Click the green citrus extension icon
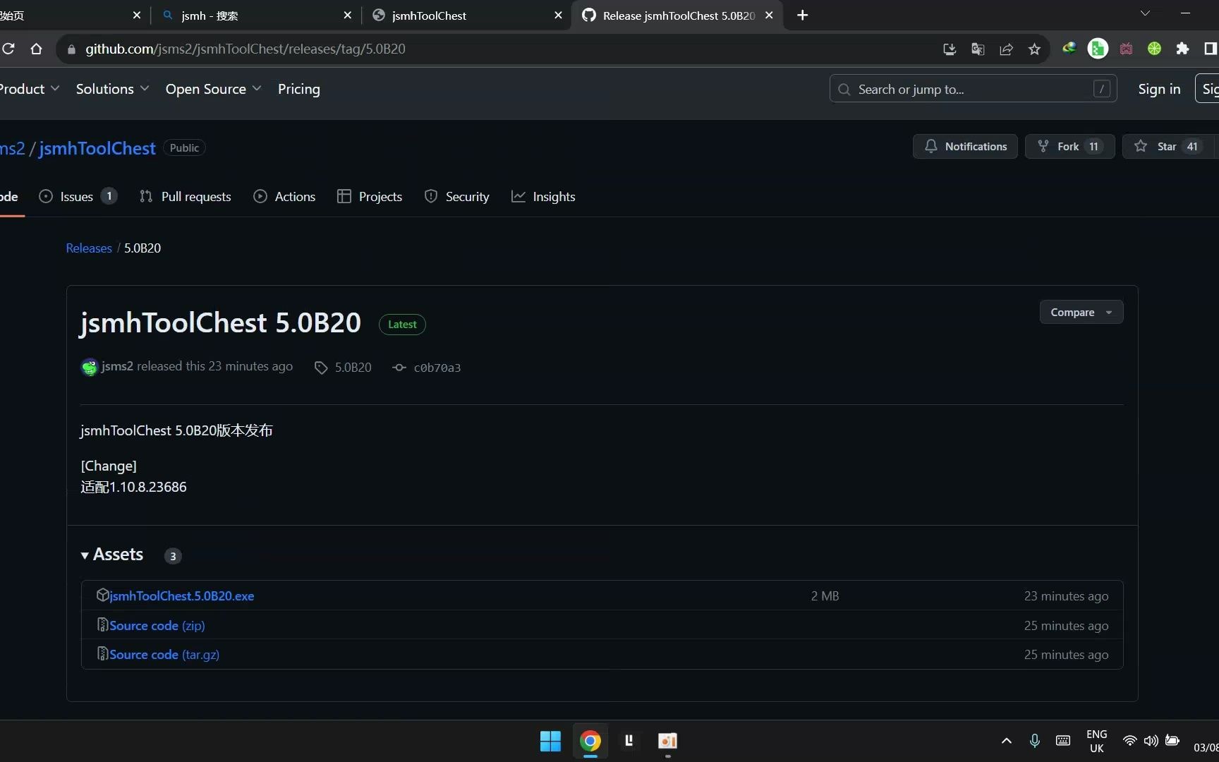1219x762 pixels. pos(1154,49)
